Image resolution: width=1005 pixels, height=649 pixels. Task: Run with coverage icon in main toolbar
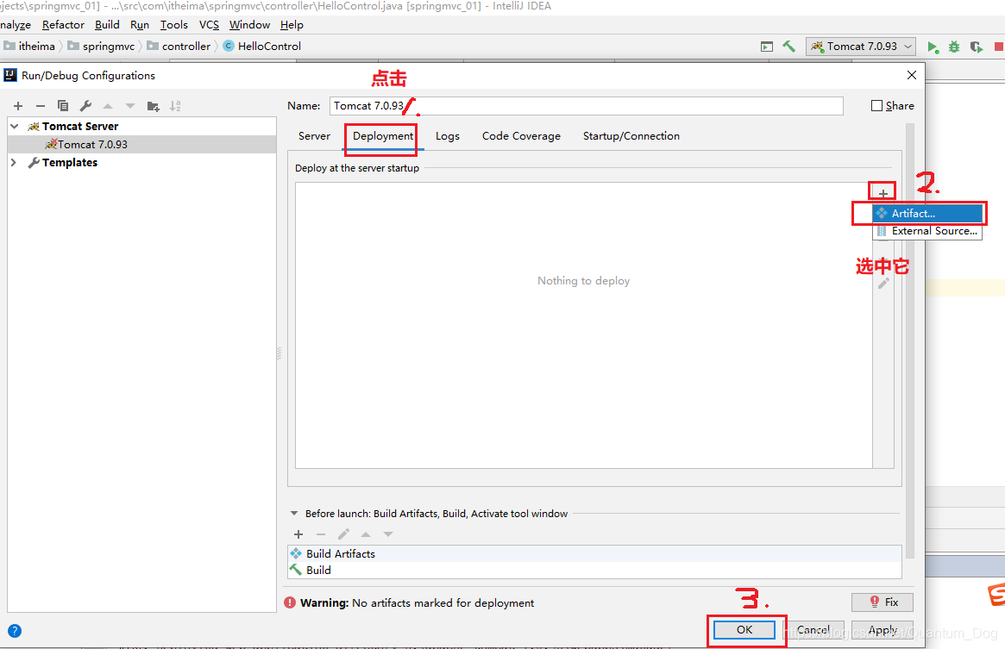pyautogui.click(x=977, y=47)
